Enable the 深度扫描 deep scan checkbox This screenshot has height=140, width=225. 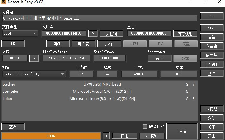pyautogui.click(x=145, y=126)
